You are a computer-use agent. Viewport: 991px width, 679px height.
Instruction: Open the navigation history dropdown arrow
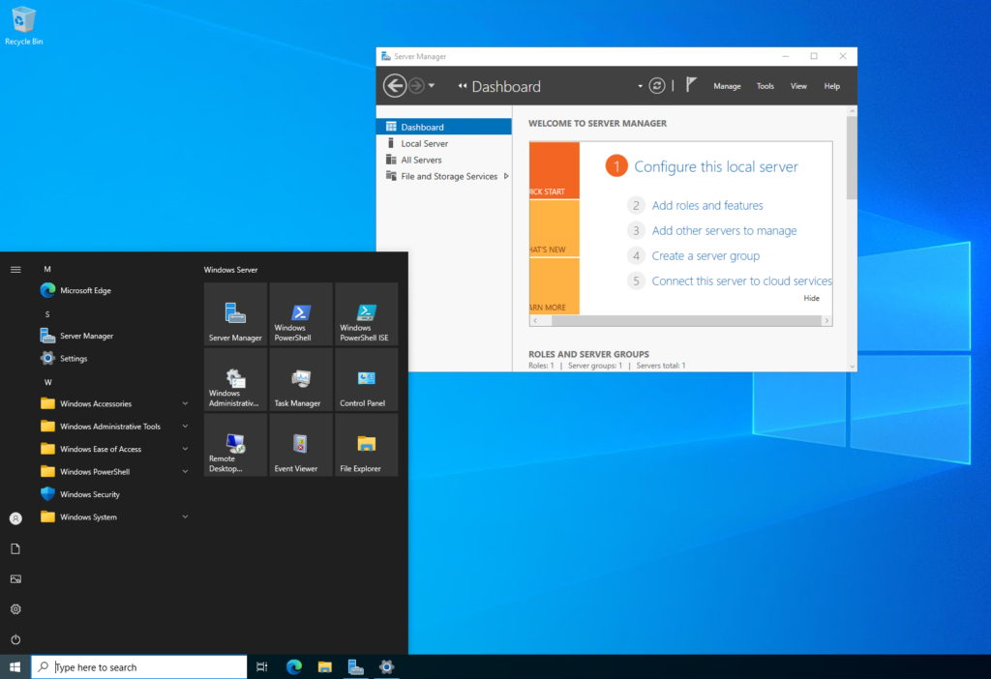[432, 86]
